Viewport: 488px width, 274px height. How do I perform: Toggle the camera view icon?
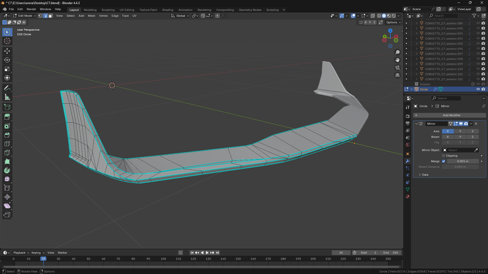pyautogui.click(x=397, y=68)
